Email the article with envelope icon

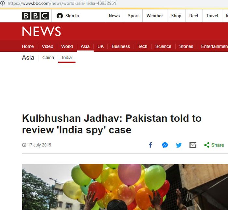tap(193, 145)
